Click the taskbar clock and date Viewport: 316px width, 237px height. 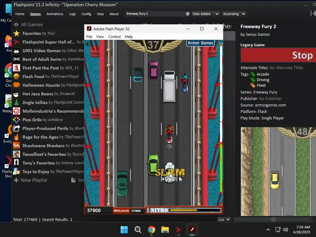click(x=301, y=230)
